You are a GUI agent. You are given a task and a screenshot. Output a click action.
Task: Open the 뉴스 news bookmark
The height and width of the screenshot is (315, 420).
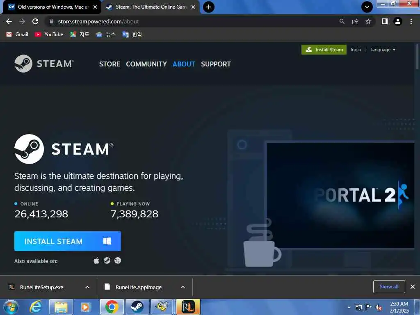[x=106, y=34]
